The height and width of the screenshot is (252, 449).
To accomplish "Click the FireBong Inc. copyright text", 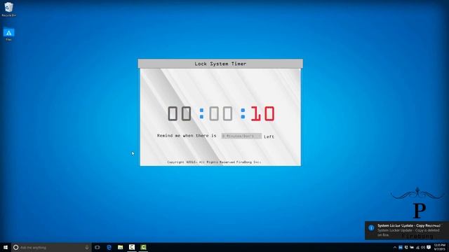I will (214, 162).
